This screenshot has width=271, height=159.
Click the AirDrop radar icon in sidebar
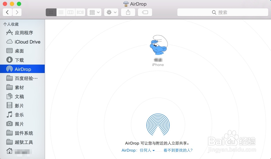coord(9,69)
